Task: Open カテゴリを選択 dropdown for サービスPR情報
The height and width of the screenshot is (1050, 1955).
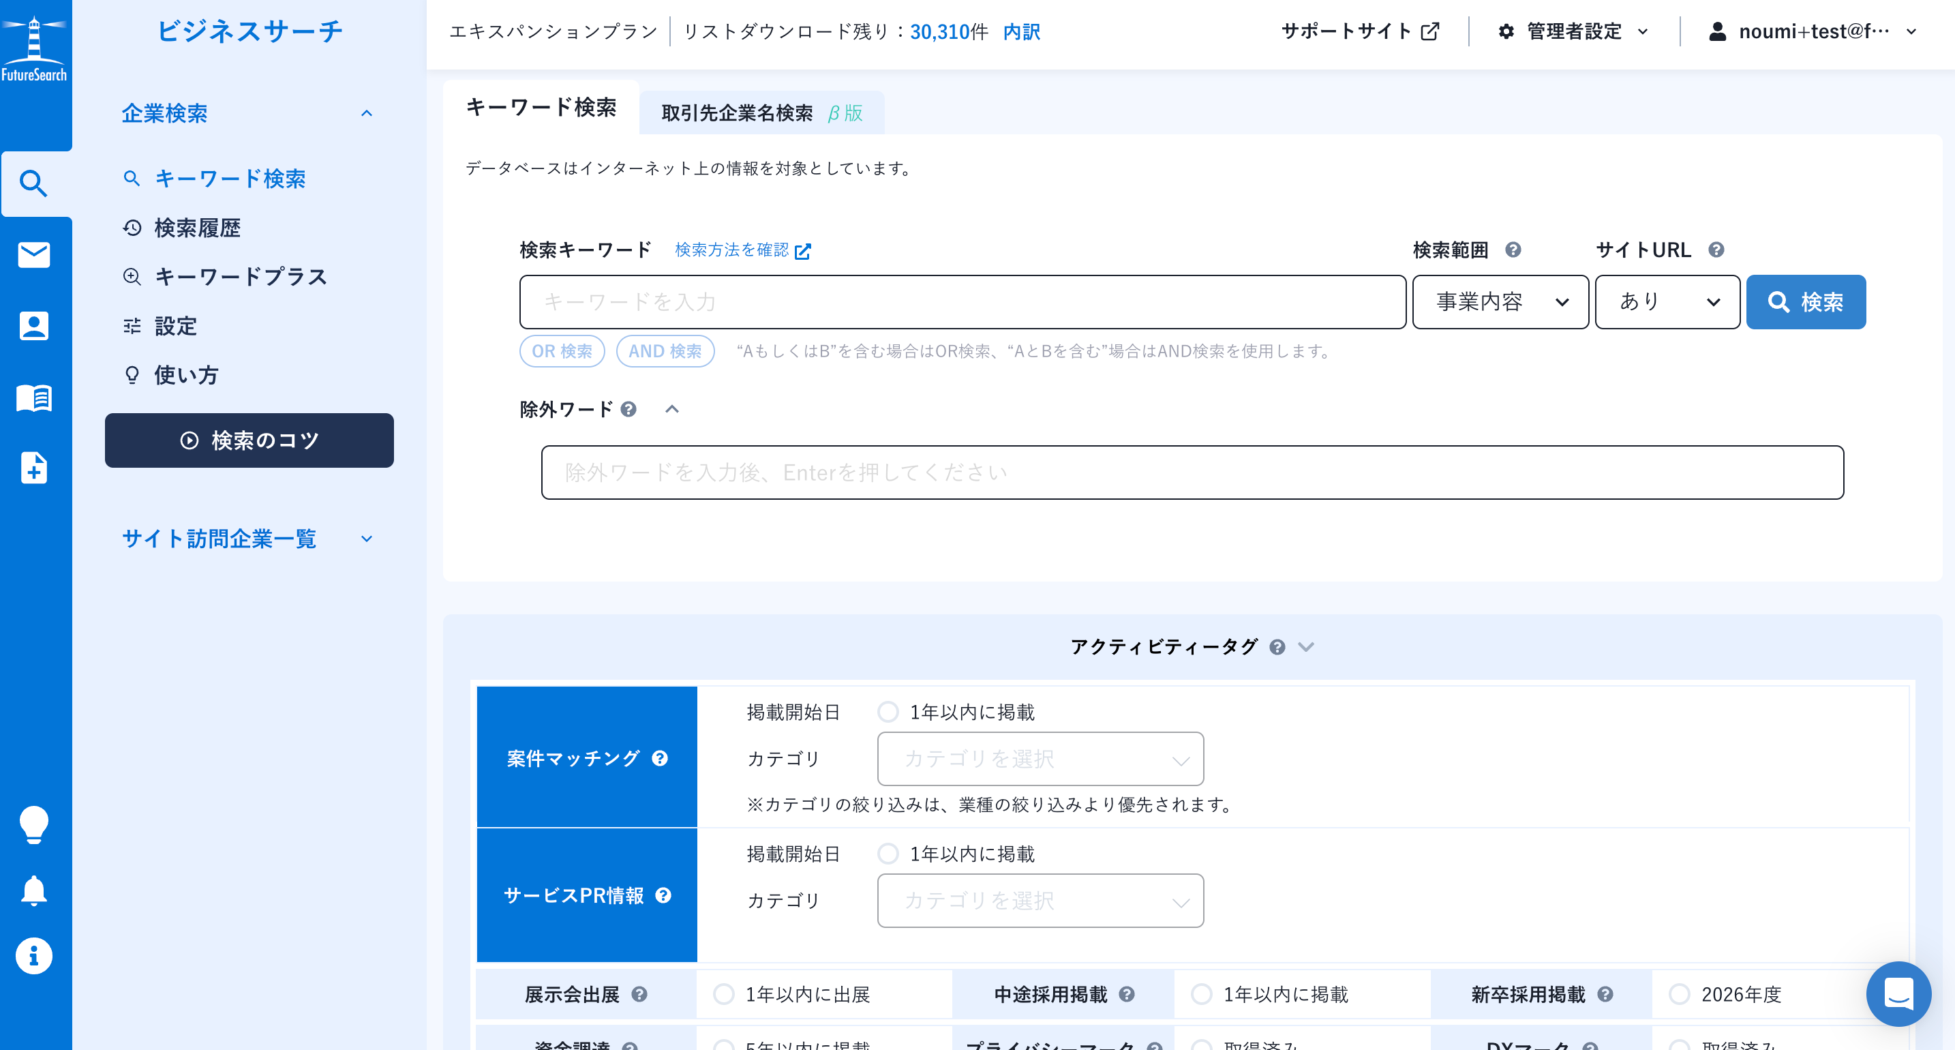Action: (1040, 901)
